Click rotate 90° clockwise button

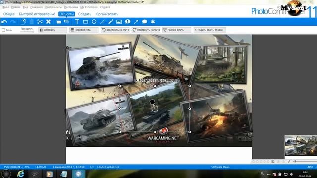(146, 30)
